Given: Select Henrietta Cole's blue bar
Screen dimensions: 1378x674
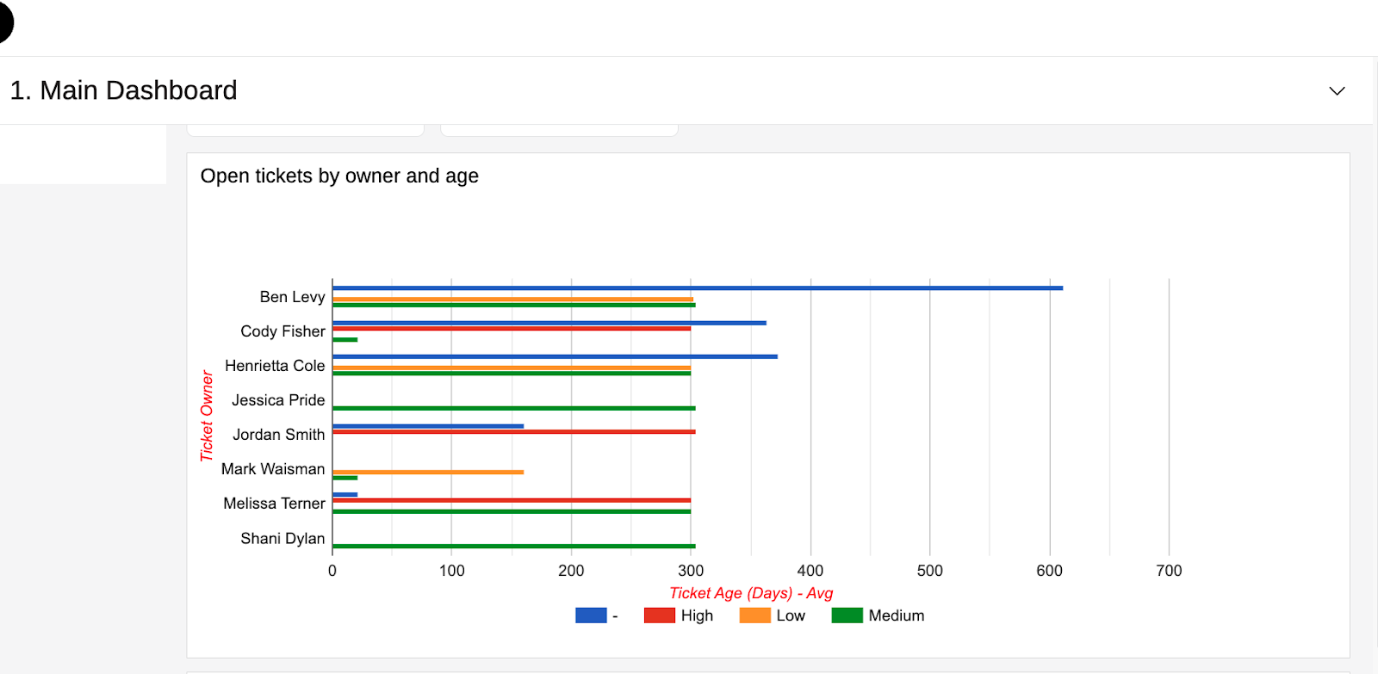Looking at the screenshot, I should 555,356.
